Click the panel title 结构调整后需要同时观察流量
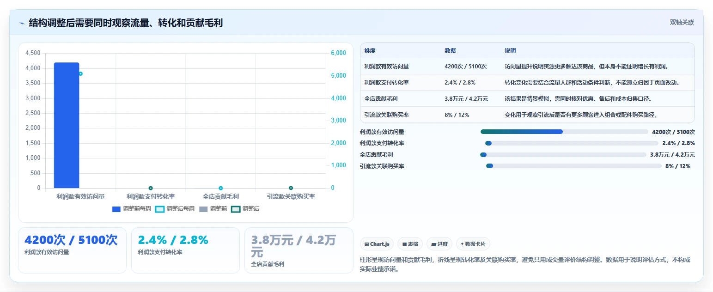Image resolution: width=713 pixels, height=292 pixels. pos(126,23)
